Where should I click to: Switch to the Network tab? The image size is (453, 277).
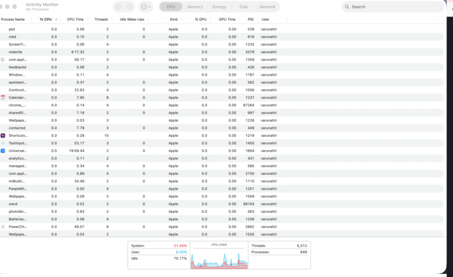267,6
